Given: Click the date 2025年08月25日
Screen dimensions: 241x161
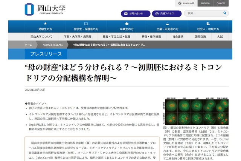Looking at the screenshot, I should tap(35, 90).
